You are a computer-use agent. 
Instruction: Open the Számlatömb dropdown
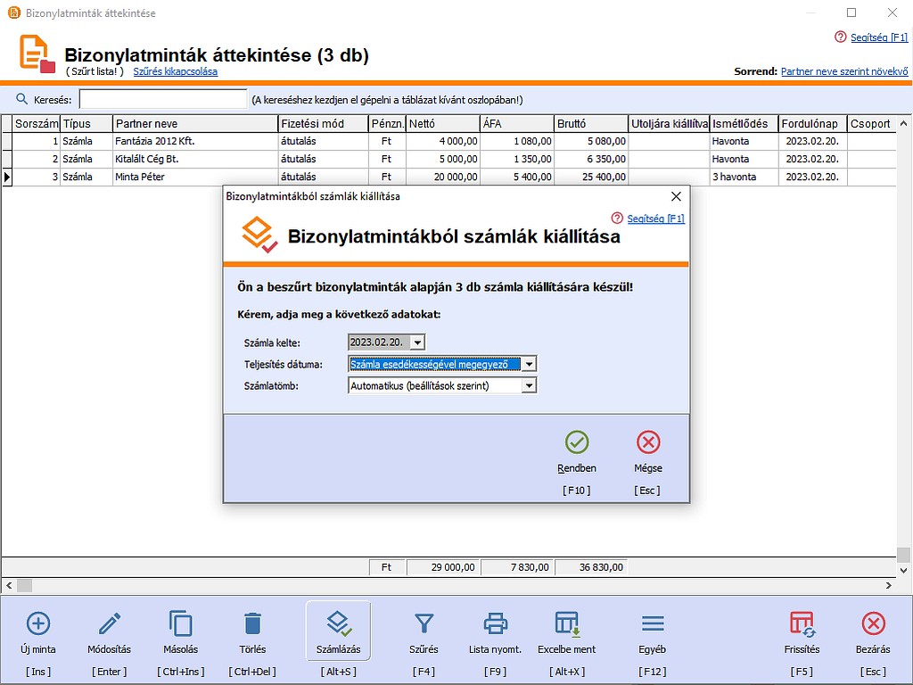tap(529, 386)
